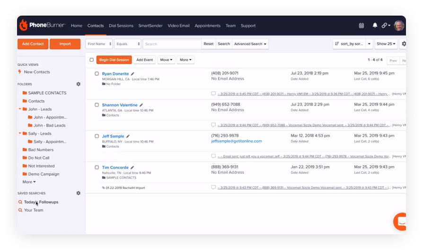Click the Your Team search icon
Image resolution: width=423 pixels, height=250 pixels.
20,210
